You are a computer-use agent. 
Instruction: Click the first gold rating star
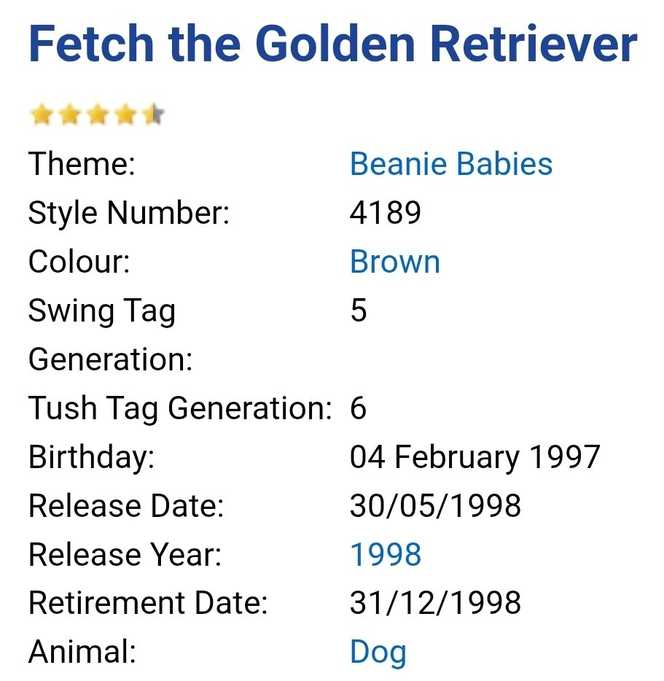[42, 115]
